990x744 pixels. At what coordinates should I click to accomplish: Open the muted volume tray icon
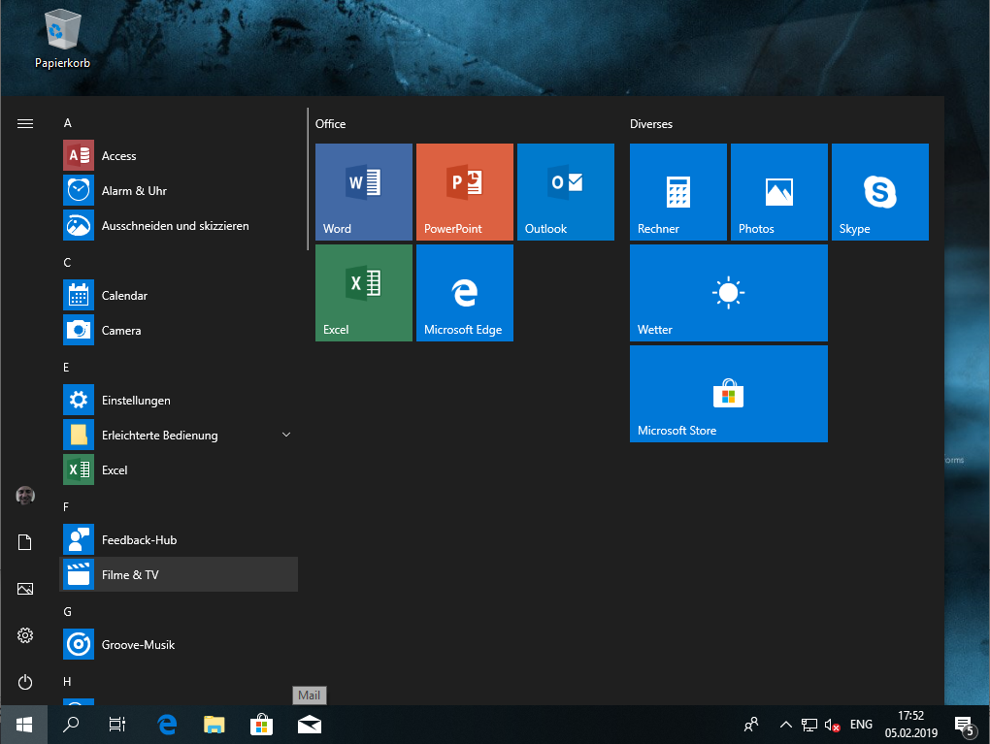(832, 725)
